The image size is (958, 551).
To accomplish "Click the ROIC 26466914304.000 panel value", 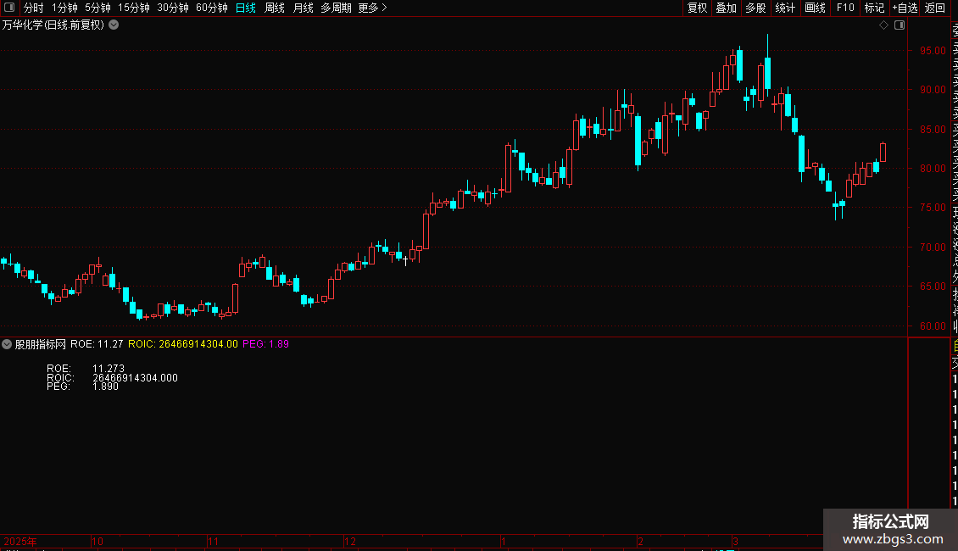I will [x=135, y=378].
